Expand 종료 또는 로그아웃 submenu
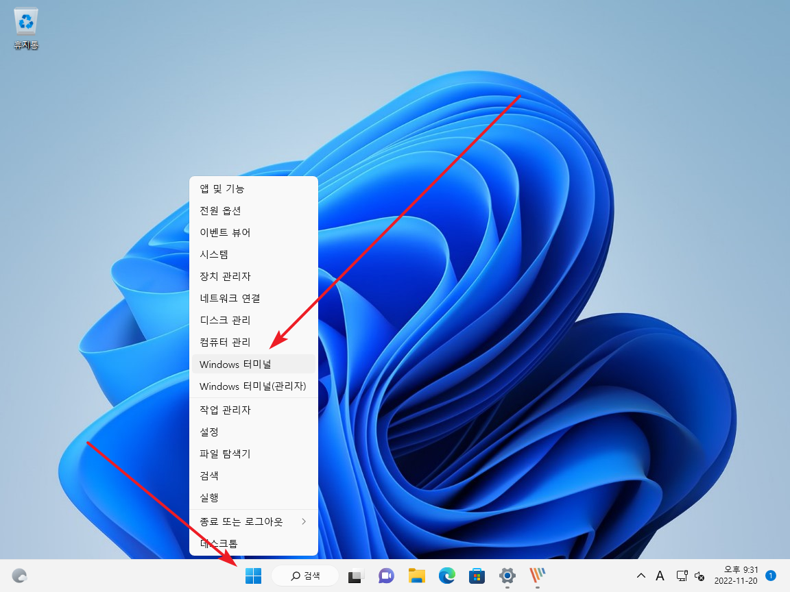This screenshot has height=592, width=790. [x=254, y=521]
